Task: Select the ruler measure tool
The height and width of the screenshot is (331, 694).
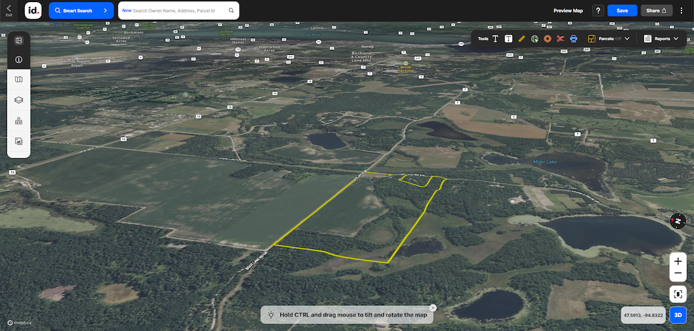Action: (521, 39)
